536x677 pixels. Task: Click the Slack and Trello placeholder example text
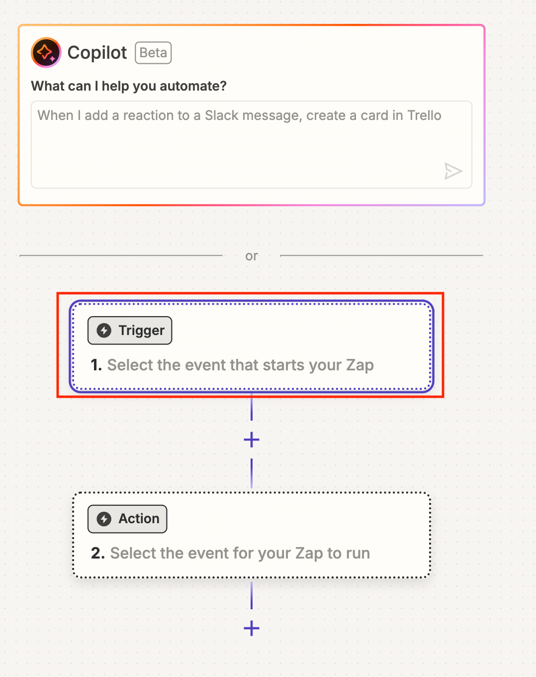point(239,115)
